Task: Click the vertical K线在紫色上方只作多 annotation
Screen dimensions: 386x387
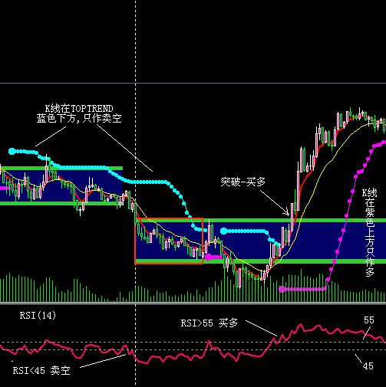Action: 370,232
